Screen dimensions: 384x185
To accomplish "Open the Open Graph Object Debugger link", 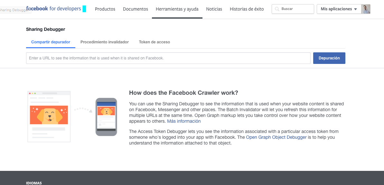I will coord(276,137).
